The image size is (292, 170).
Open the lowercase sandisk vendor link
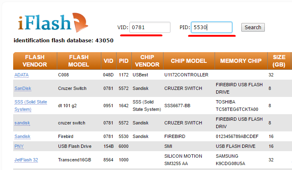[x=22, y=123]
